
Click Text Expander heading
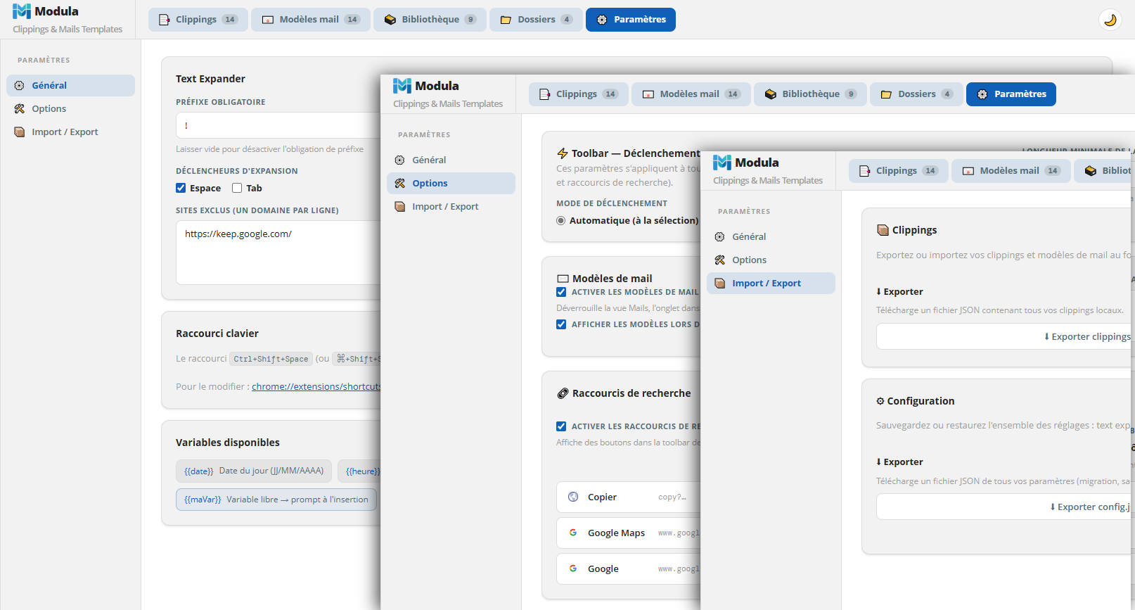210,79
